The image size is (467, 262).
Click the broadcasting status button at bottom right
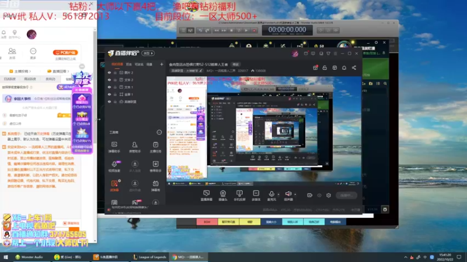346,195
